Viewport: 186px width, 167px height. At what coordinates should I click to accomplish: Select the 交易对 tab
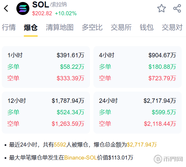pyautogui.click(x=172, y=27)
